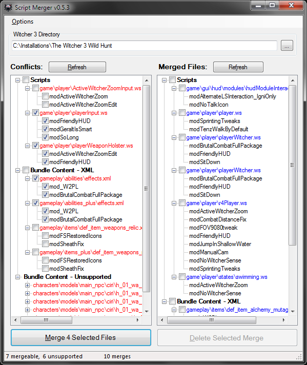Viewport: 307px width, 365px height.
Task: Click the Conflicts vertical scrollbar thumb
Action: coord(146,189)
